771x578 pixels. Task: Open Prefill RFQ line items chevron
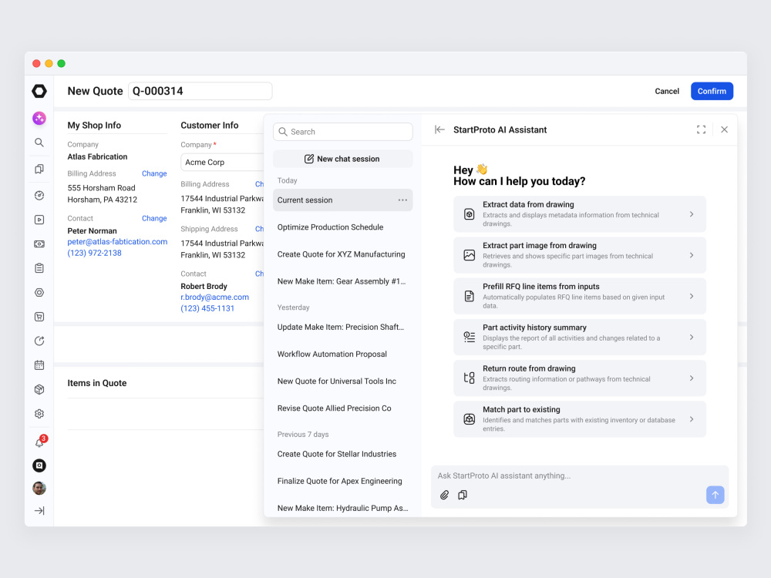point(692,297)
